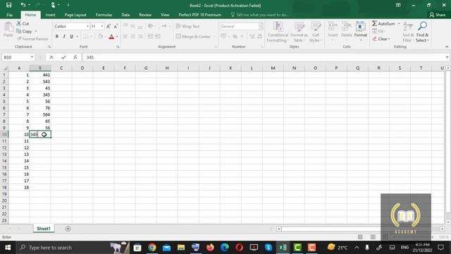
Task: Open Google Chrome from the taskbar
Action: [x=152, y=248]
